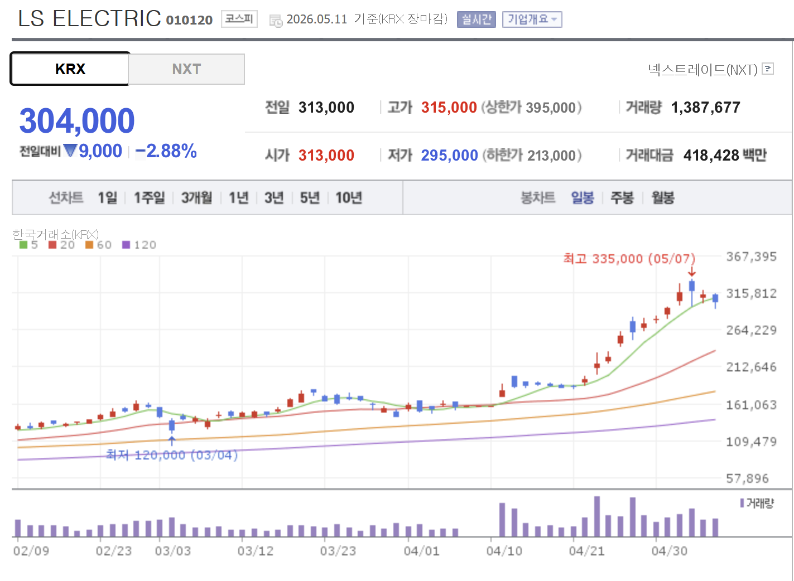Viewport: 794px width, 581px height.
Task: Open the 넥스트레이드(NXT) link
Action: (x=702, y=69)
